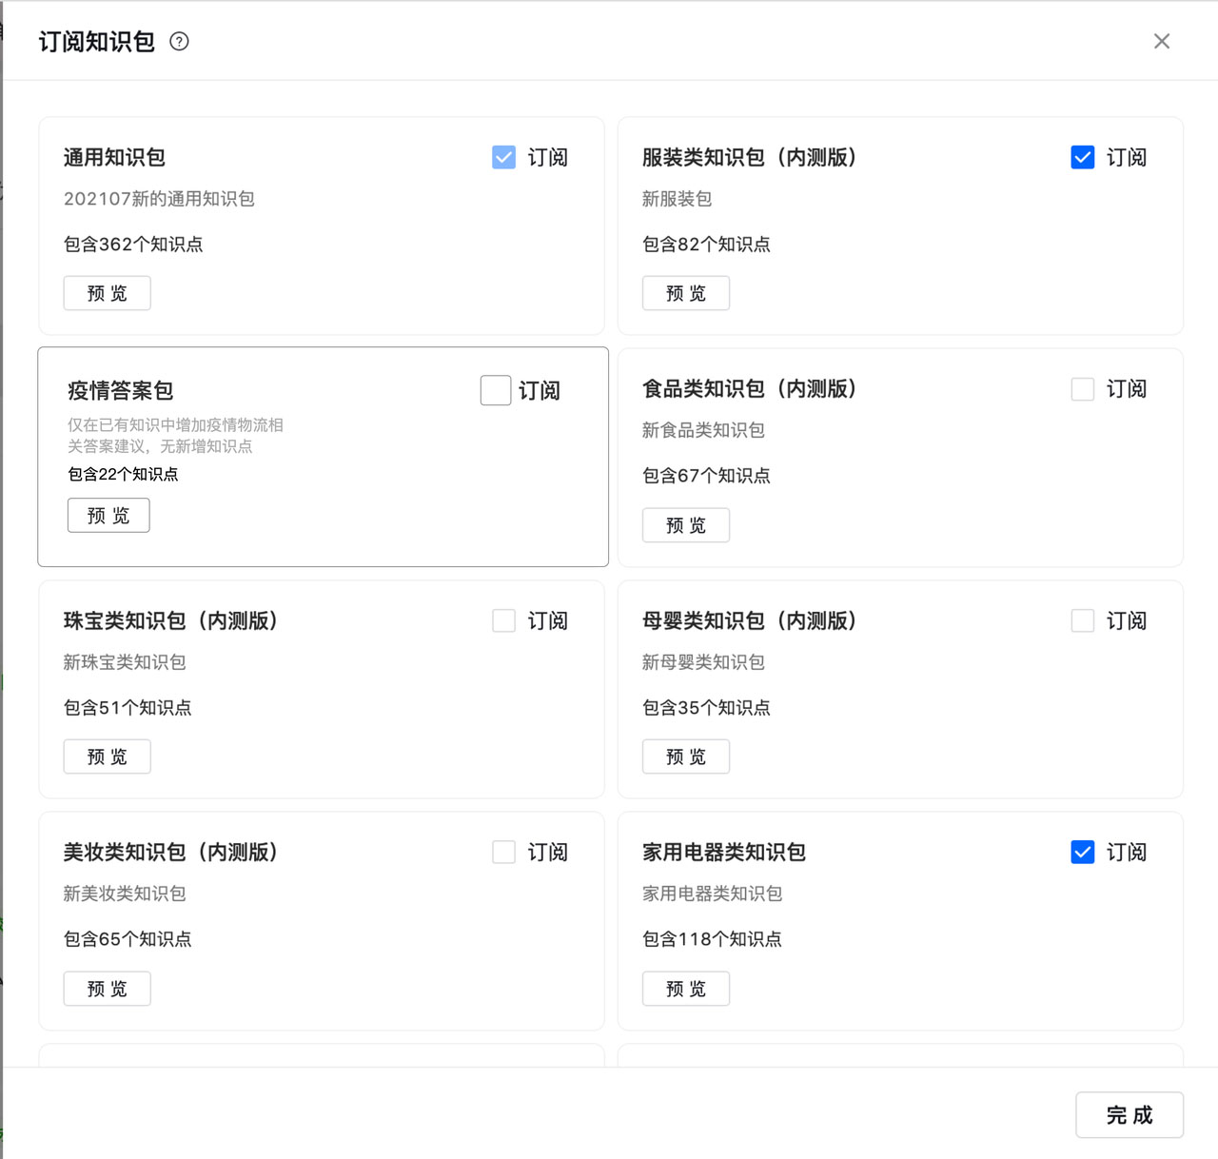Select the 珠宝类知识包（内测版） title
This screenshot has height=1159, width=1218.
point(171,620)
